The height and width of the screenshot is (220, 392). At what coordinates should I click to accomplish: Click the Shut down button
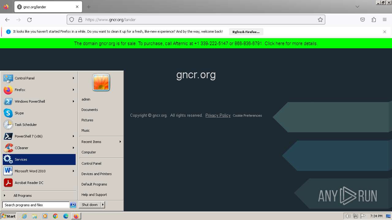pos(90,205)
